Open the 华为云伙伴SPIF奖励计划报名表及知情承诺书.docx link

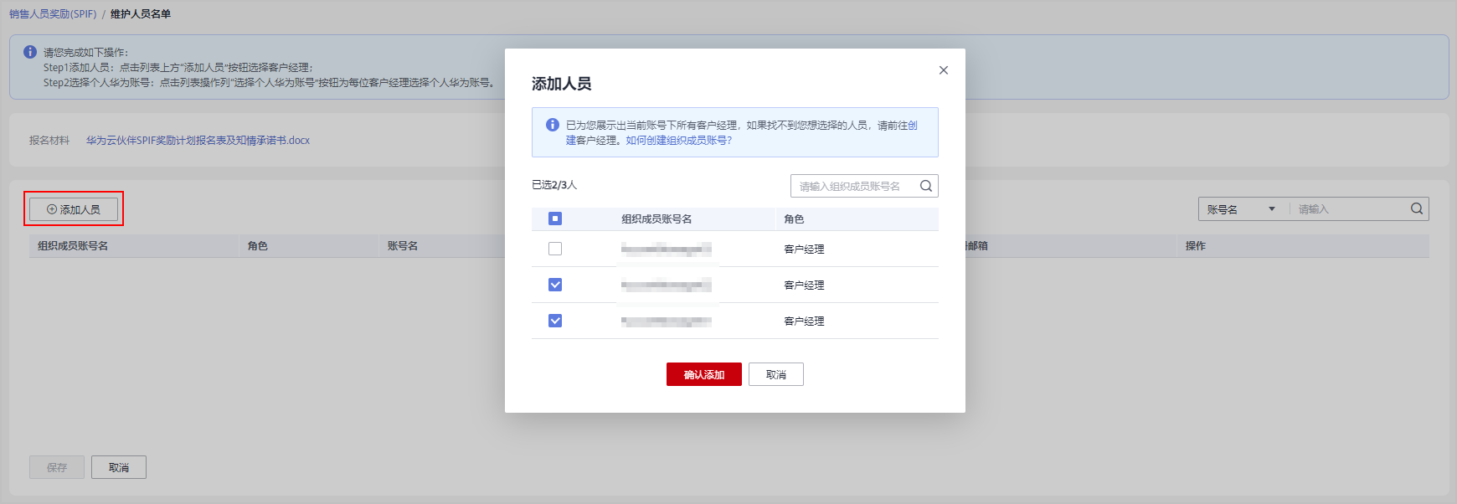click(x=198, y=141)
